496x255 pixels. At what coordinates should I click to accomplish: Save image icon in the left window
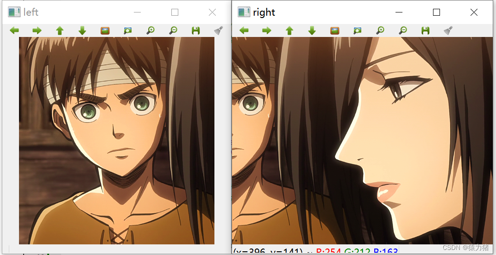[x=196, y=30]
